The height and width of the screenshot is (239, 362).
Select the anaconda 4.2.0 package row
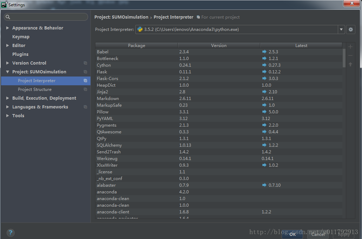(x=219, y=192)
